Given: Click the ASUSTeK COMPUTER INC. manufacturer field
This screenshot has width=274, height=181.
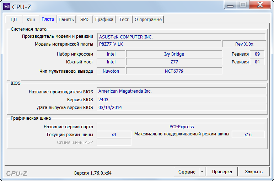Looking at the screenshot, I should tap(181, 37).
